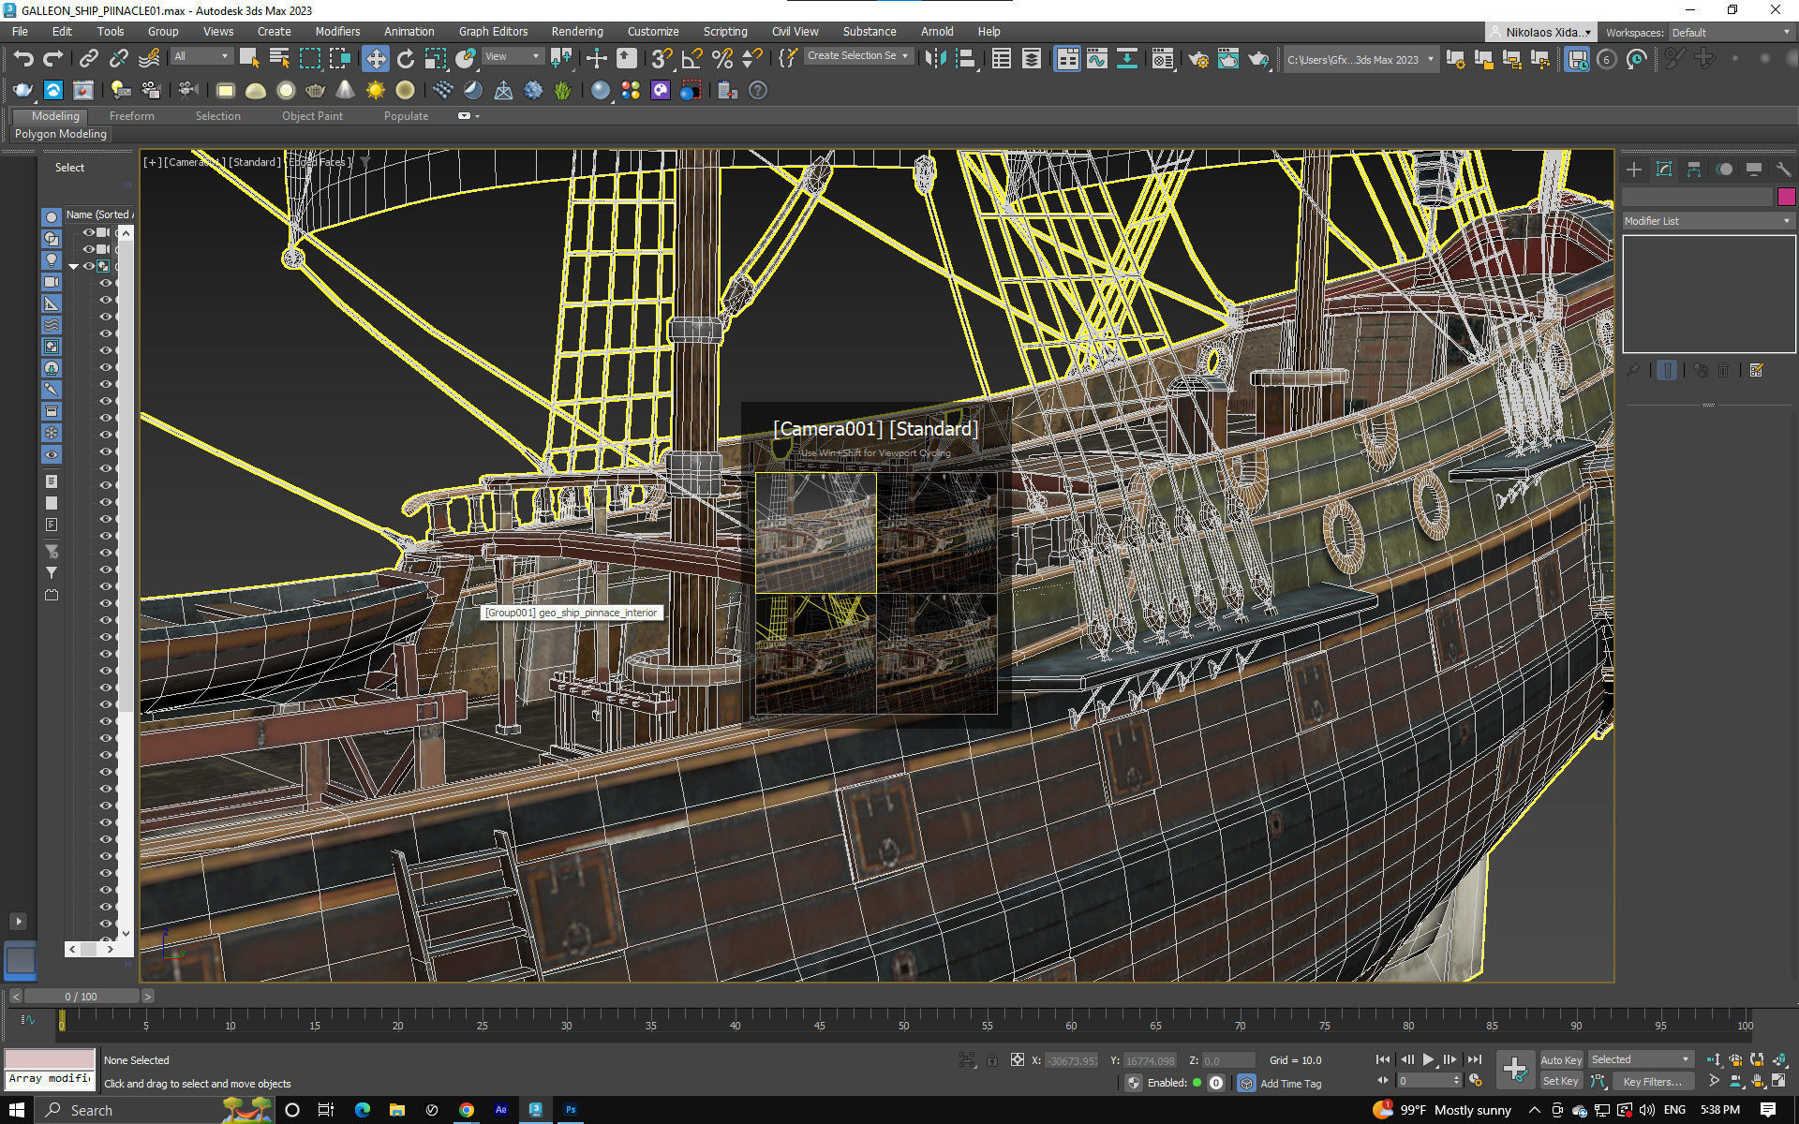Click Add Time Tag

pyautogui.click(x=1290, y=1084)
